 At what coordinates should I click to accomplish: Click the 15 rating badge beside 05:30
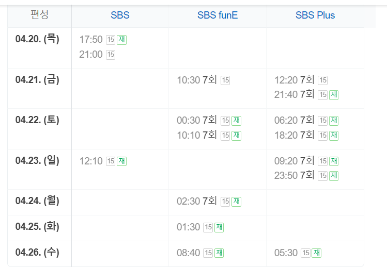pyautogui.click(x=305, y=253)
